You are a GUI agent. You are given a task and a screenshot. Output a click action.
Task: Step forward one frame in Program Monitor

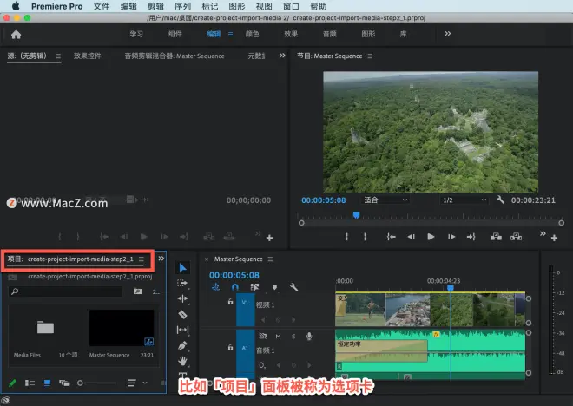pyautogui.click(x=451, y=237)
